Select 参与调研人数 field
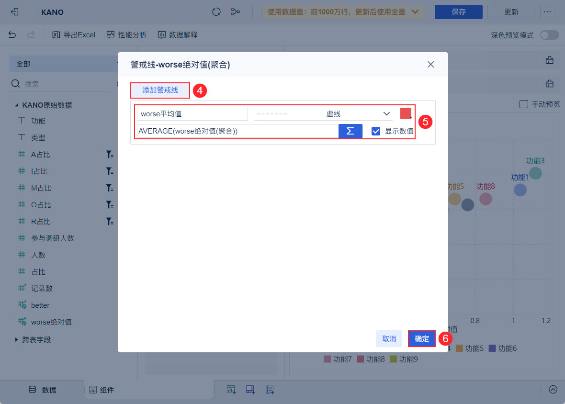565x404 pixels. [x=53, y=238]
